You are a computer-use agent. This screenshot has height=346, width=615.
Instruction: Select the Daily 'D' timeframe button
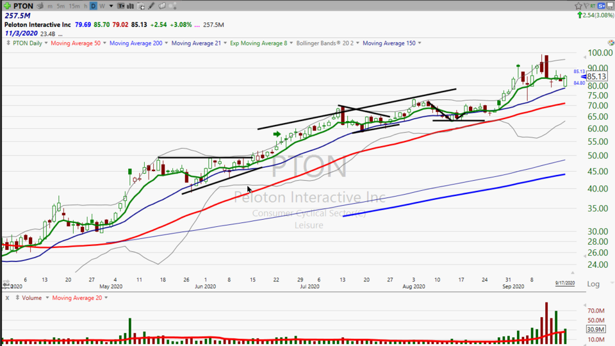click(x=94, y=6)
